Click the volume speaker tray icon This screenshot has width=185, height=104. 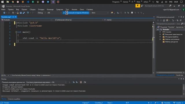click(x=166, y=2)
